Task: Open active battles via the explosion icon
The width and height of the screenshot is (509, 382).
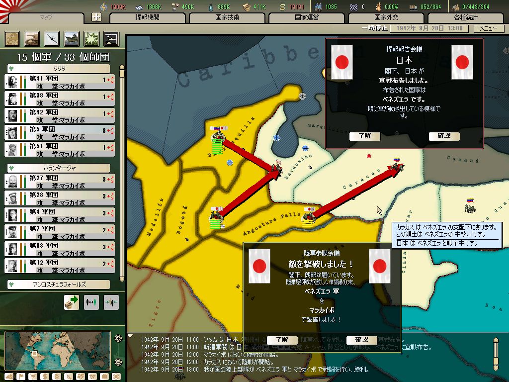Action: pos(91,39)
